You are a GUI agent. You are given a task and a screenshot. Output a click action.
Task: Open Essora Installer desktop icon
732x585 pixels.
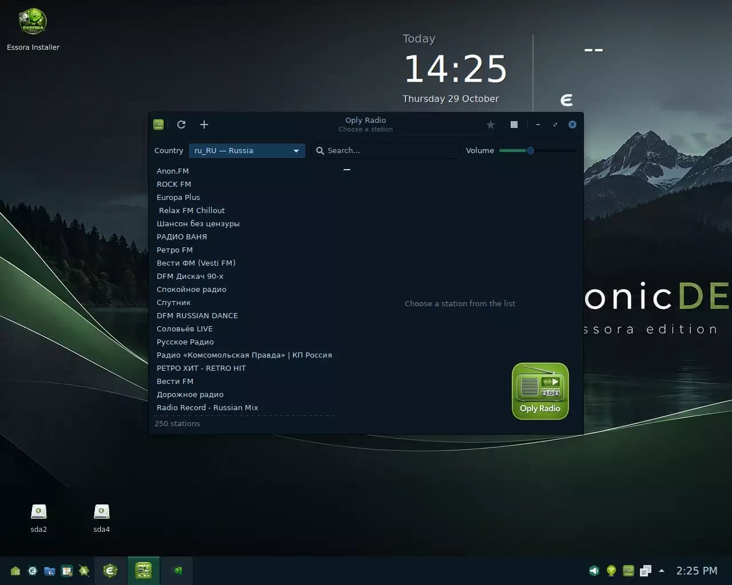click(x=33, y=30)
